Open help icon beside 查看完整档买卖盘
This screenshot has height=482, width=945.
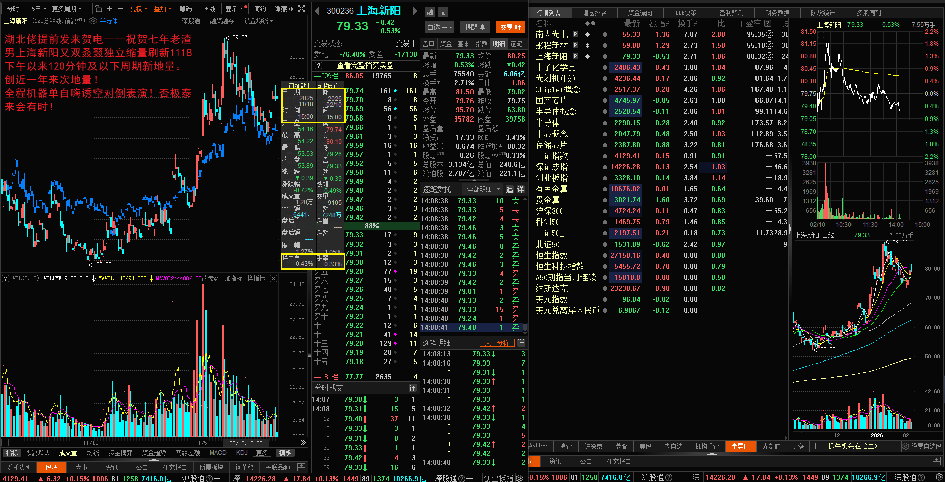click(x=318, y=66)
